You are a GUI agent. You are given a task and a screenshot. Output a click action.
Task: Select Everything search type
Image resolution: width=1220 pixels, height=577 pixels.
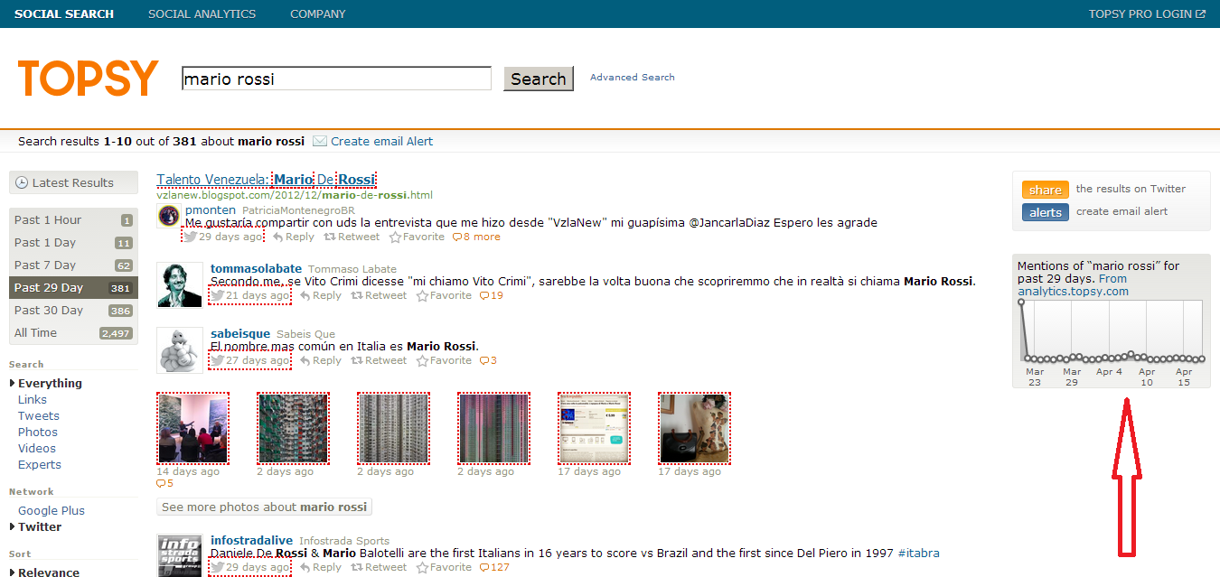tap(50, 383)
